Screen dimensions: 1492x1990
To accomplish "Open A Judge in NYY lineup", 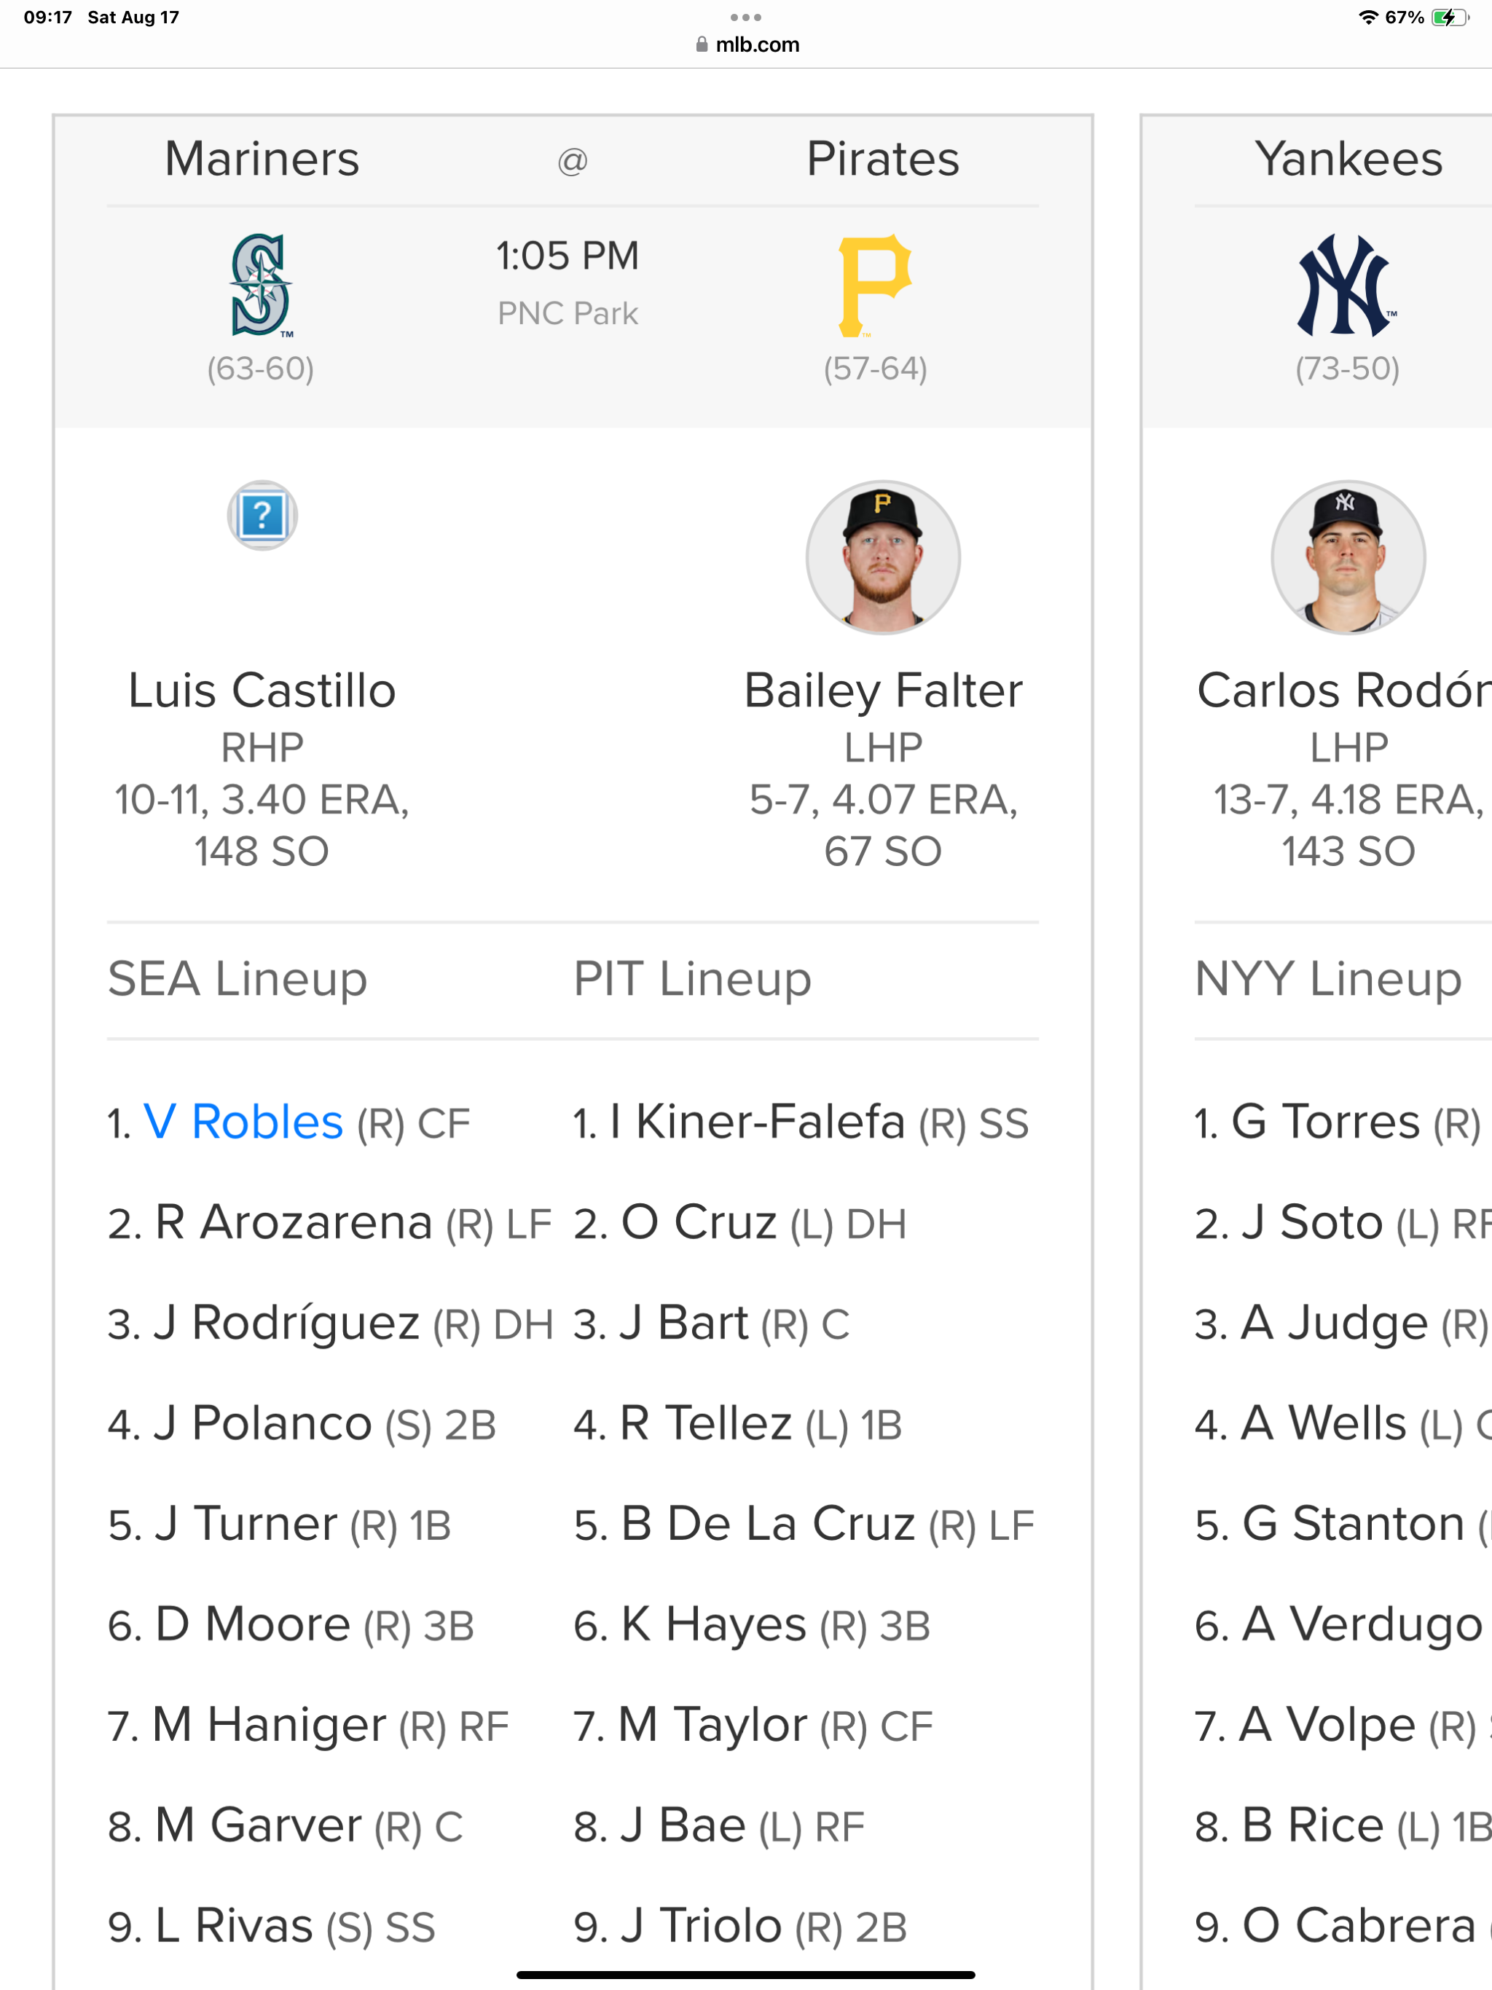I will pyautogui.click(x=1334, y=1324).
